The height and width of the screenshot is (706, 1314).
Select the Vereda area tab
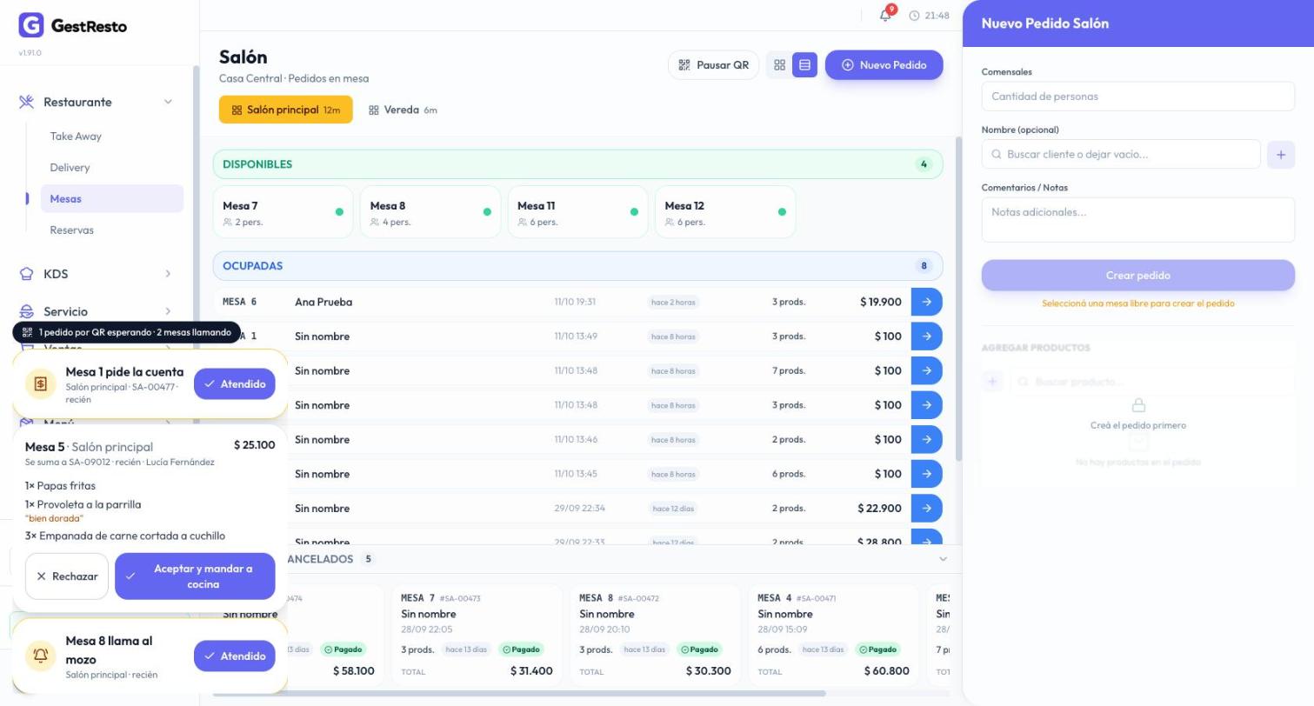tap(403, 110)
